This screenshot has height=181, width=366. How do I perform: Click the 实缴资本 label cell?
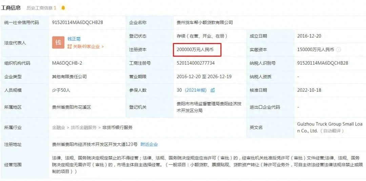[x=270, y=50]
